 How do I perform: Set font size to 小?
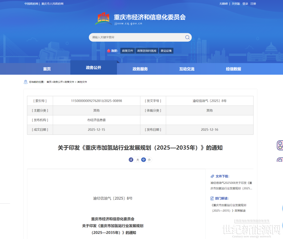click(149, 160)
